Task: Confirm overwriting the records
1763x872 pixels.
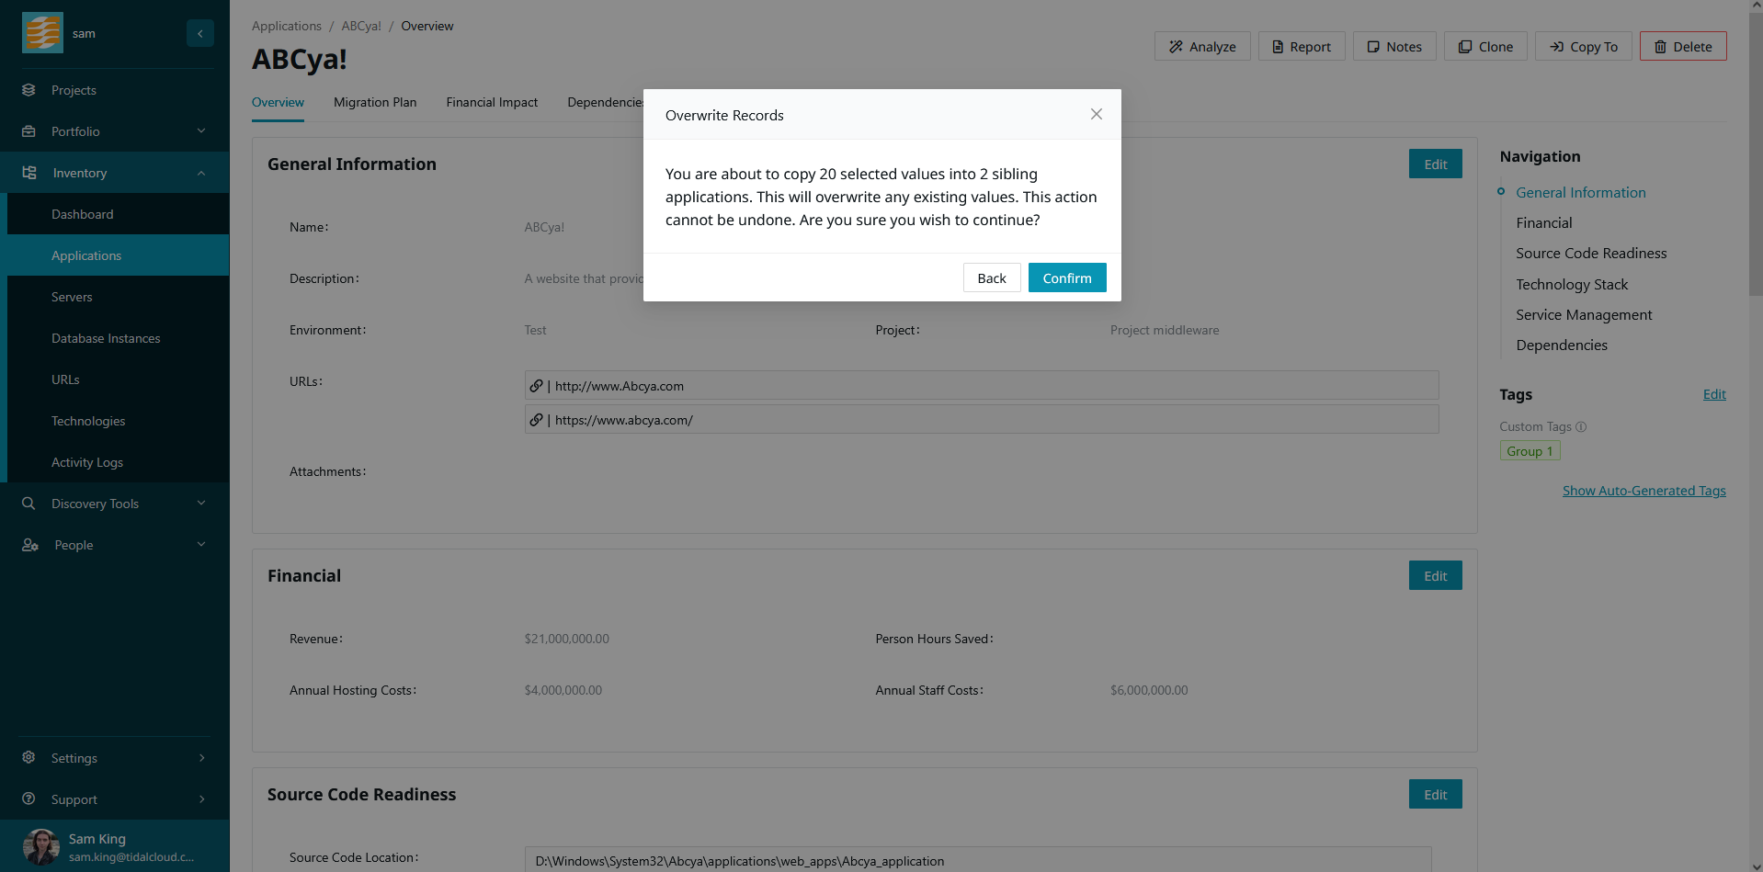Action: 1066,277
